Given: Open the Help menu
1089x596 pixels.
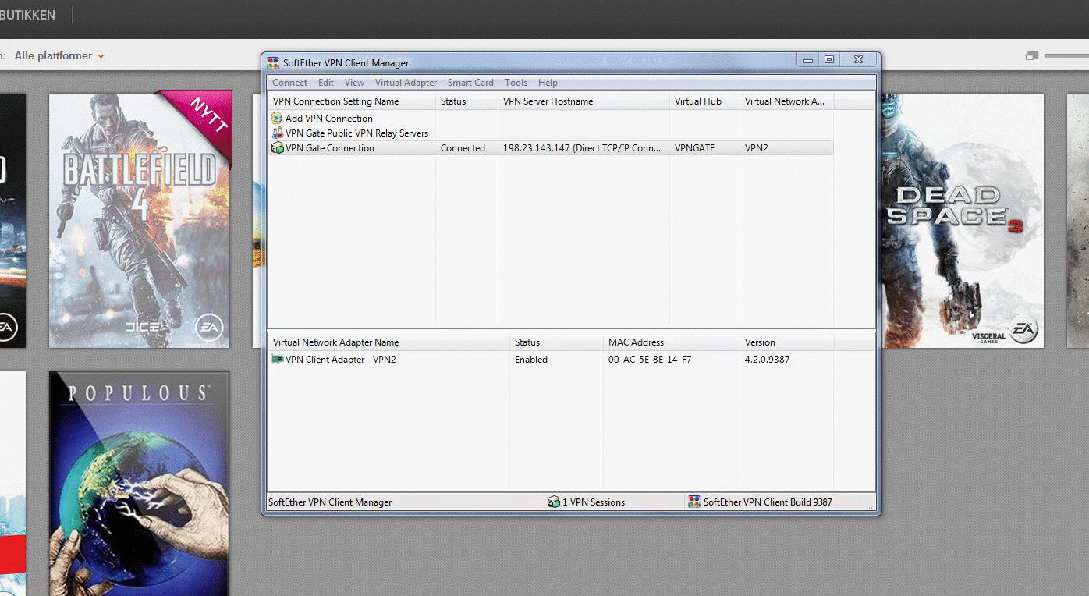Looking at the screenshot, I should tap(548, 83).
